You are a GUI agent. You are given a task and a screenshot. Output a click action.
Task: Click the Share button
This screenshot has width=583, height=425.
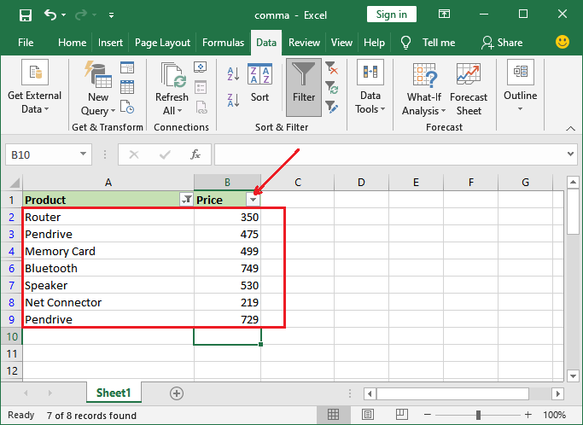pos(502,43)
